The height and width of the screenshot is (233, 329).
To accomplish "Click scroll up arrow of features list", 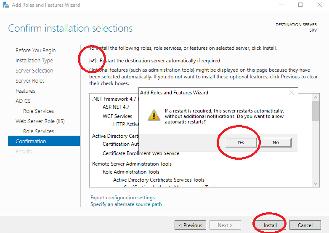I will click(316, 97).
